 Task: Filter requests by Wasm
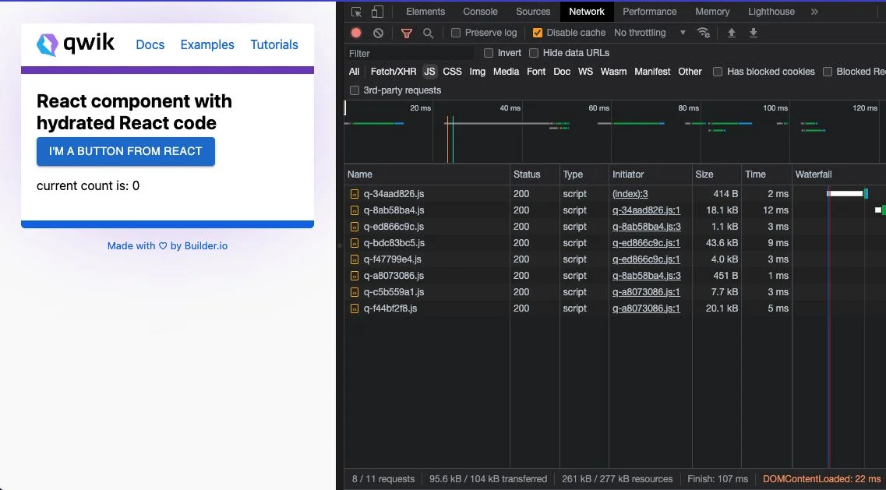click(613, 72)
